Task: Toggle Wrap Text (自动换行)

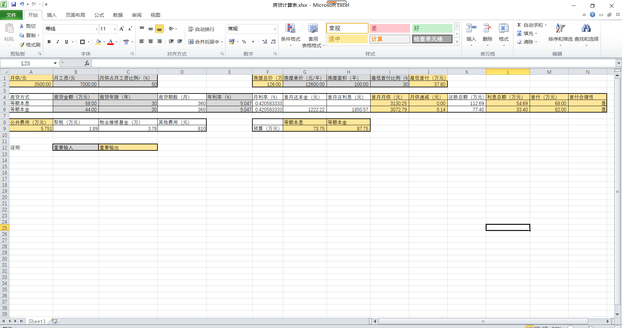Action: pyautogui.click(x=201, y=29)
